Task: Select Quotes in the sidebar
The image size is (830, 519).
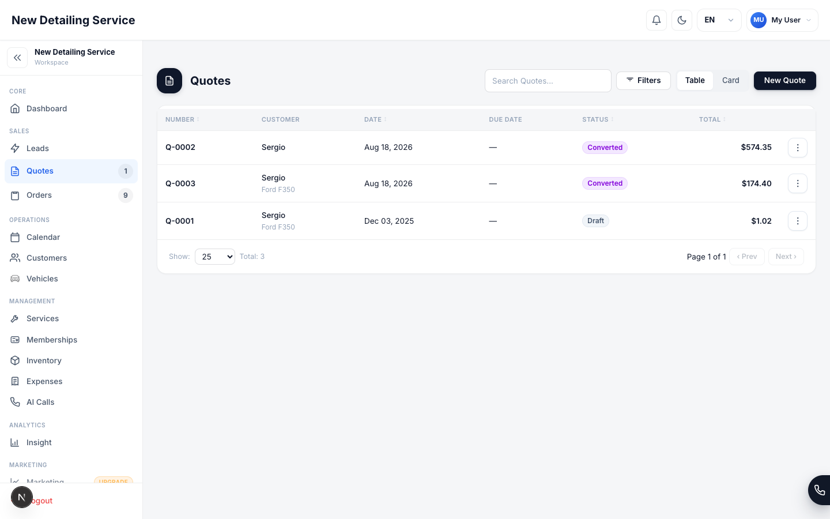Action: (x=71, y=171)
